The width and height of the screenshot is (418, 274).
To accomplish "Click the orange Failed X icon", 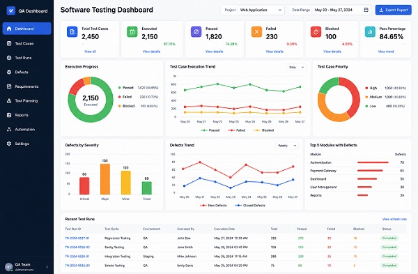I will click(x=256, y=32).
